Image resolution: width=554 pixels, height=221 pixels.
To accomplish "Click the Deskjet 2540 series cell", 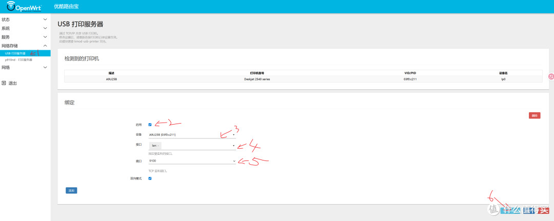I will point(257,79).
